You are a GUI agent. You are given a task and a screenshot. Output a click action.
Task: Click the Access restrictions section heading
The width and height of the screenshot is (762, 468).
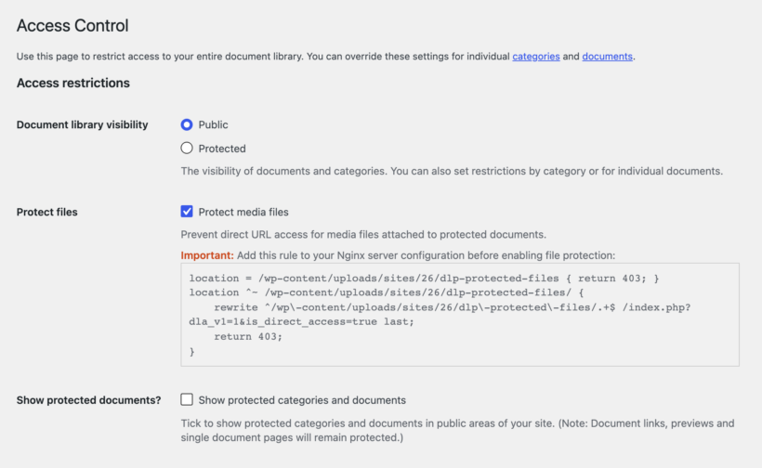click(72, 83)
